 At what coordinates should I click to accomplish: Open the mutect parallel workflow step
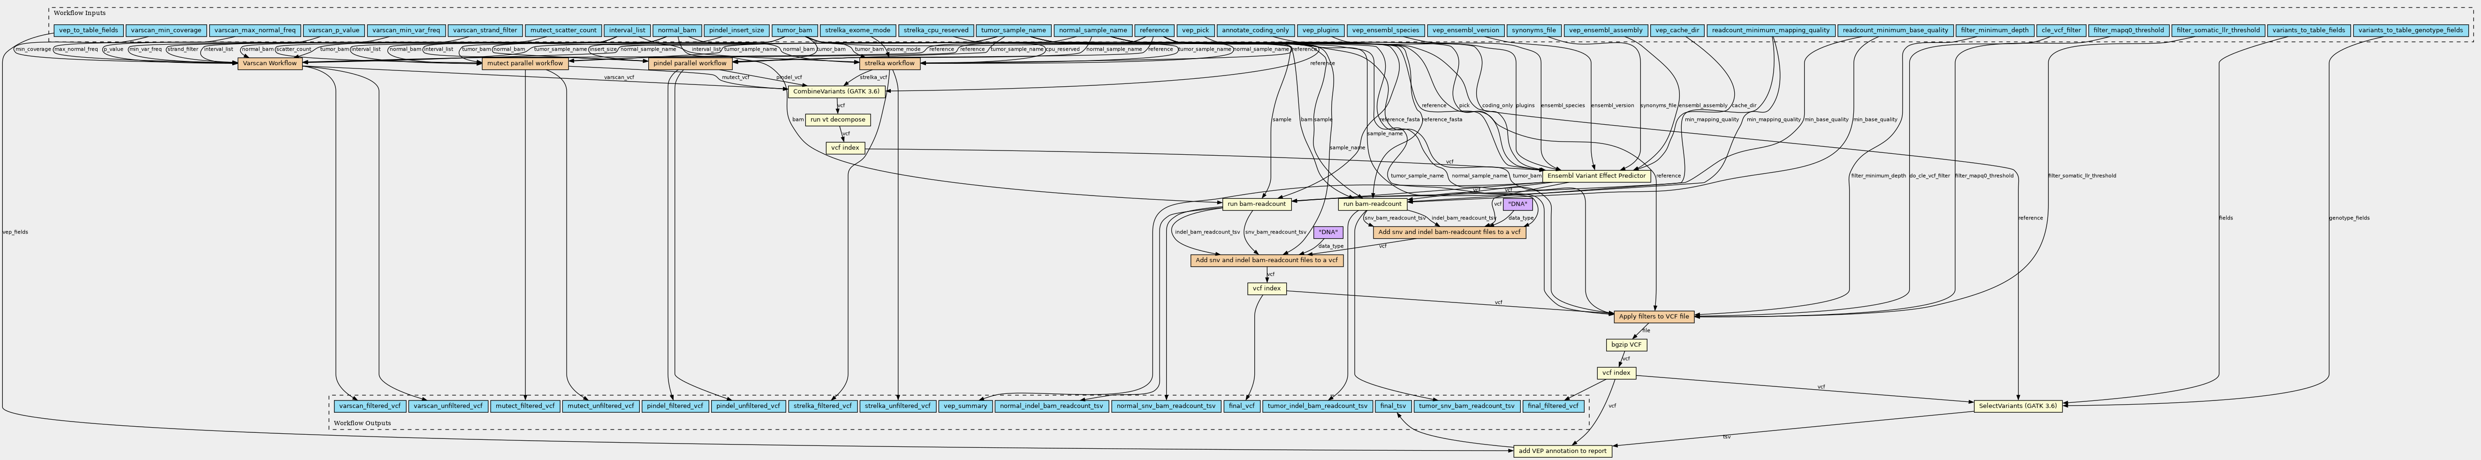[x=524, y=63]
